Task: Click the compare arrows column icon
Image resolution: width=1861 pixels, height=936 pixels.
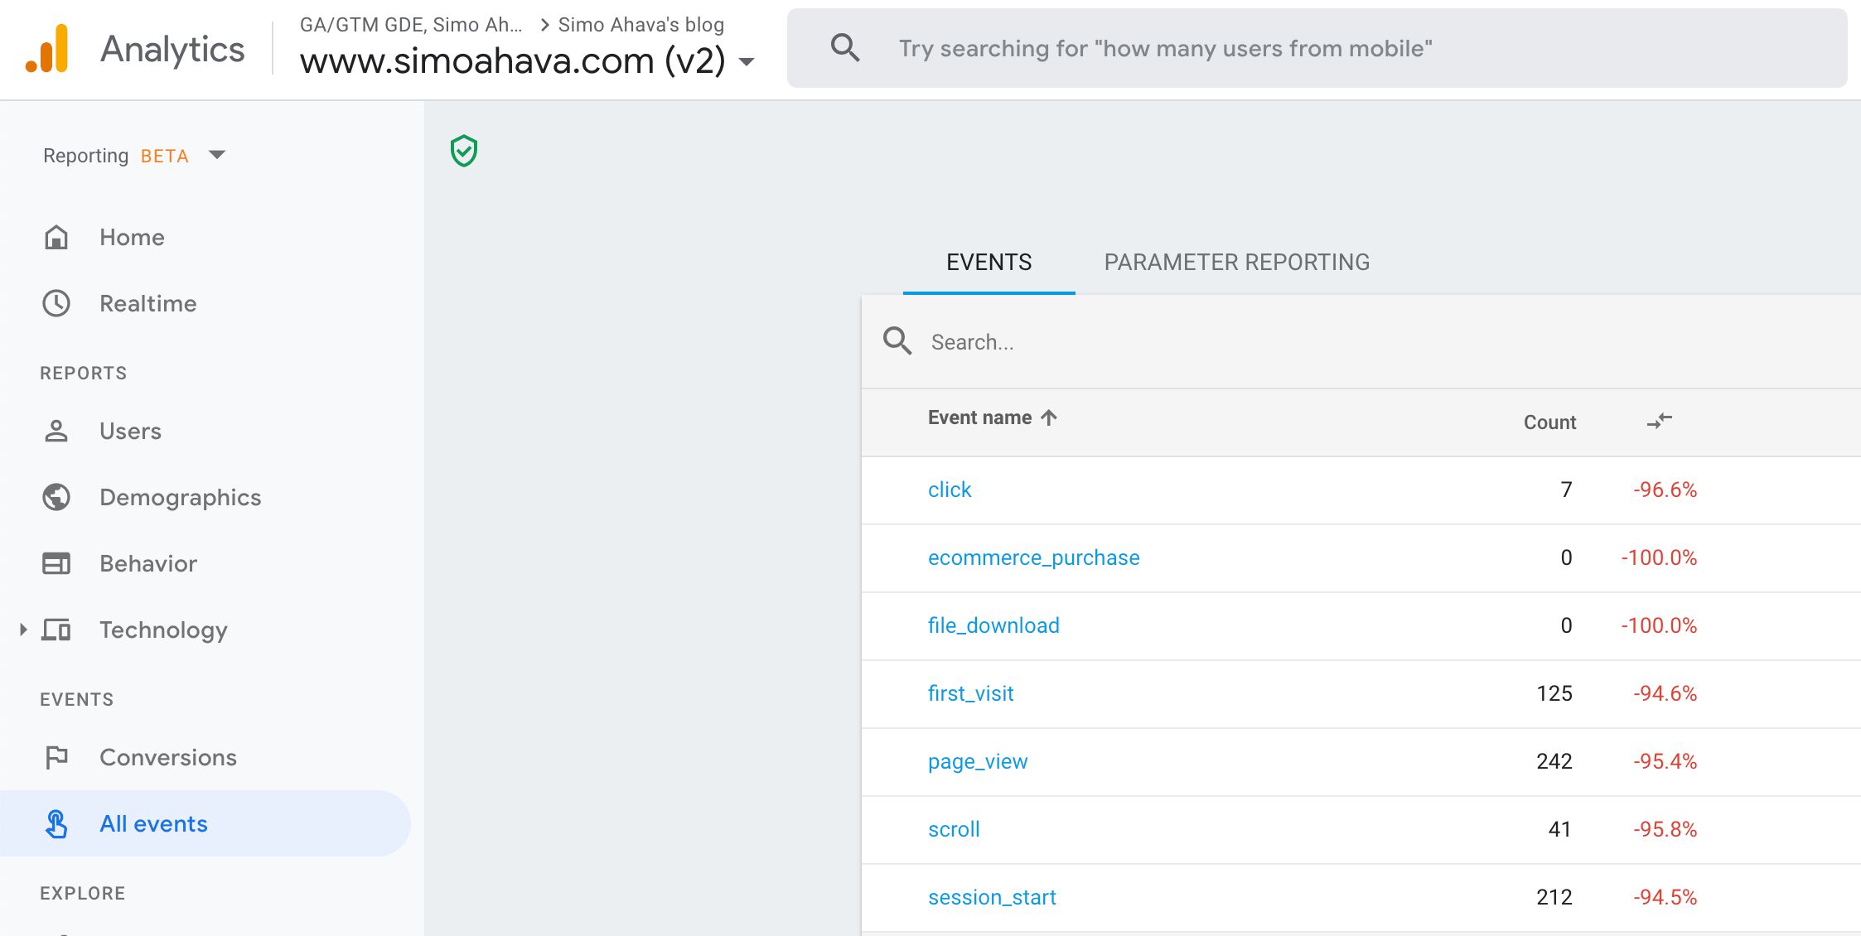Action: coord(1659,422)
